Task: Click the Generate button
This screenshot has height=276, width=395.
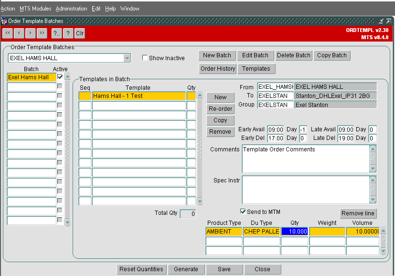Action: (186, 269)
